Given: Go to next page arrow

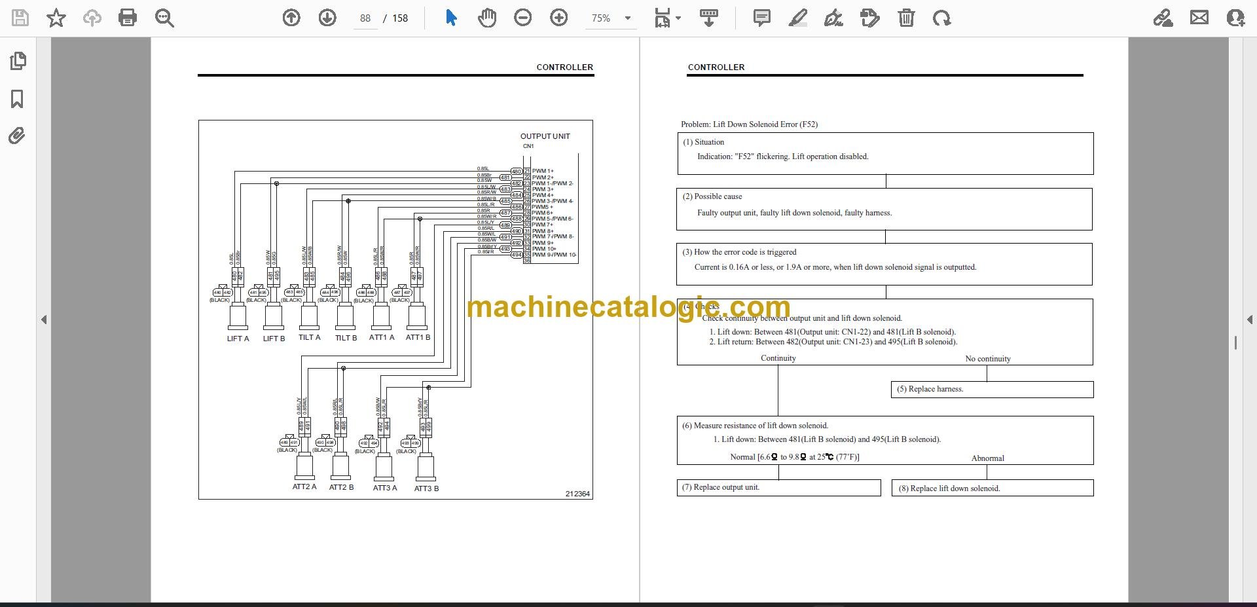Looking at the screenshot, I should point(327,18).
